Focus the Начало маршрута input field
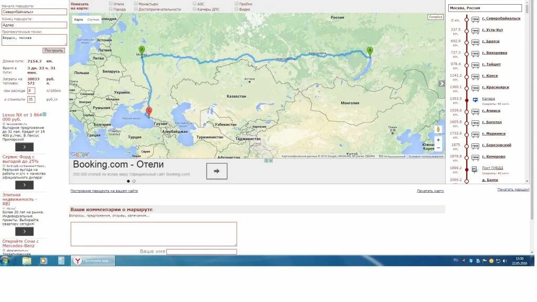The image size is (537, 302). coord(34,12)
